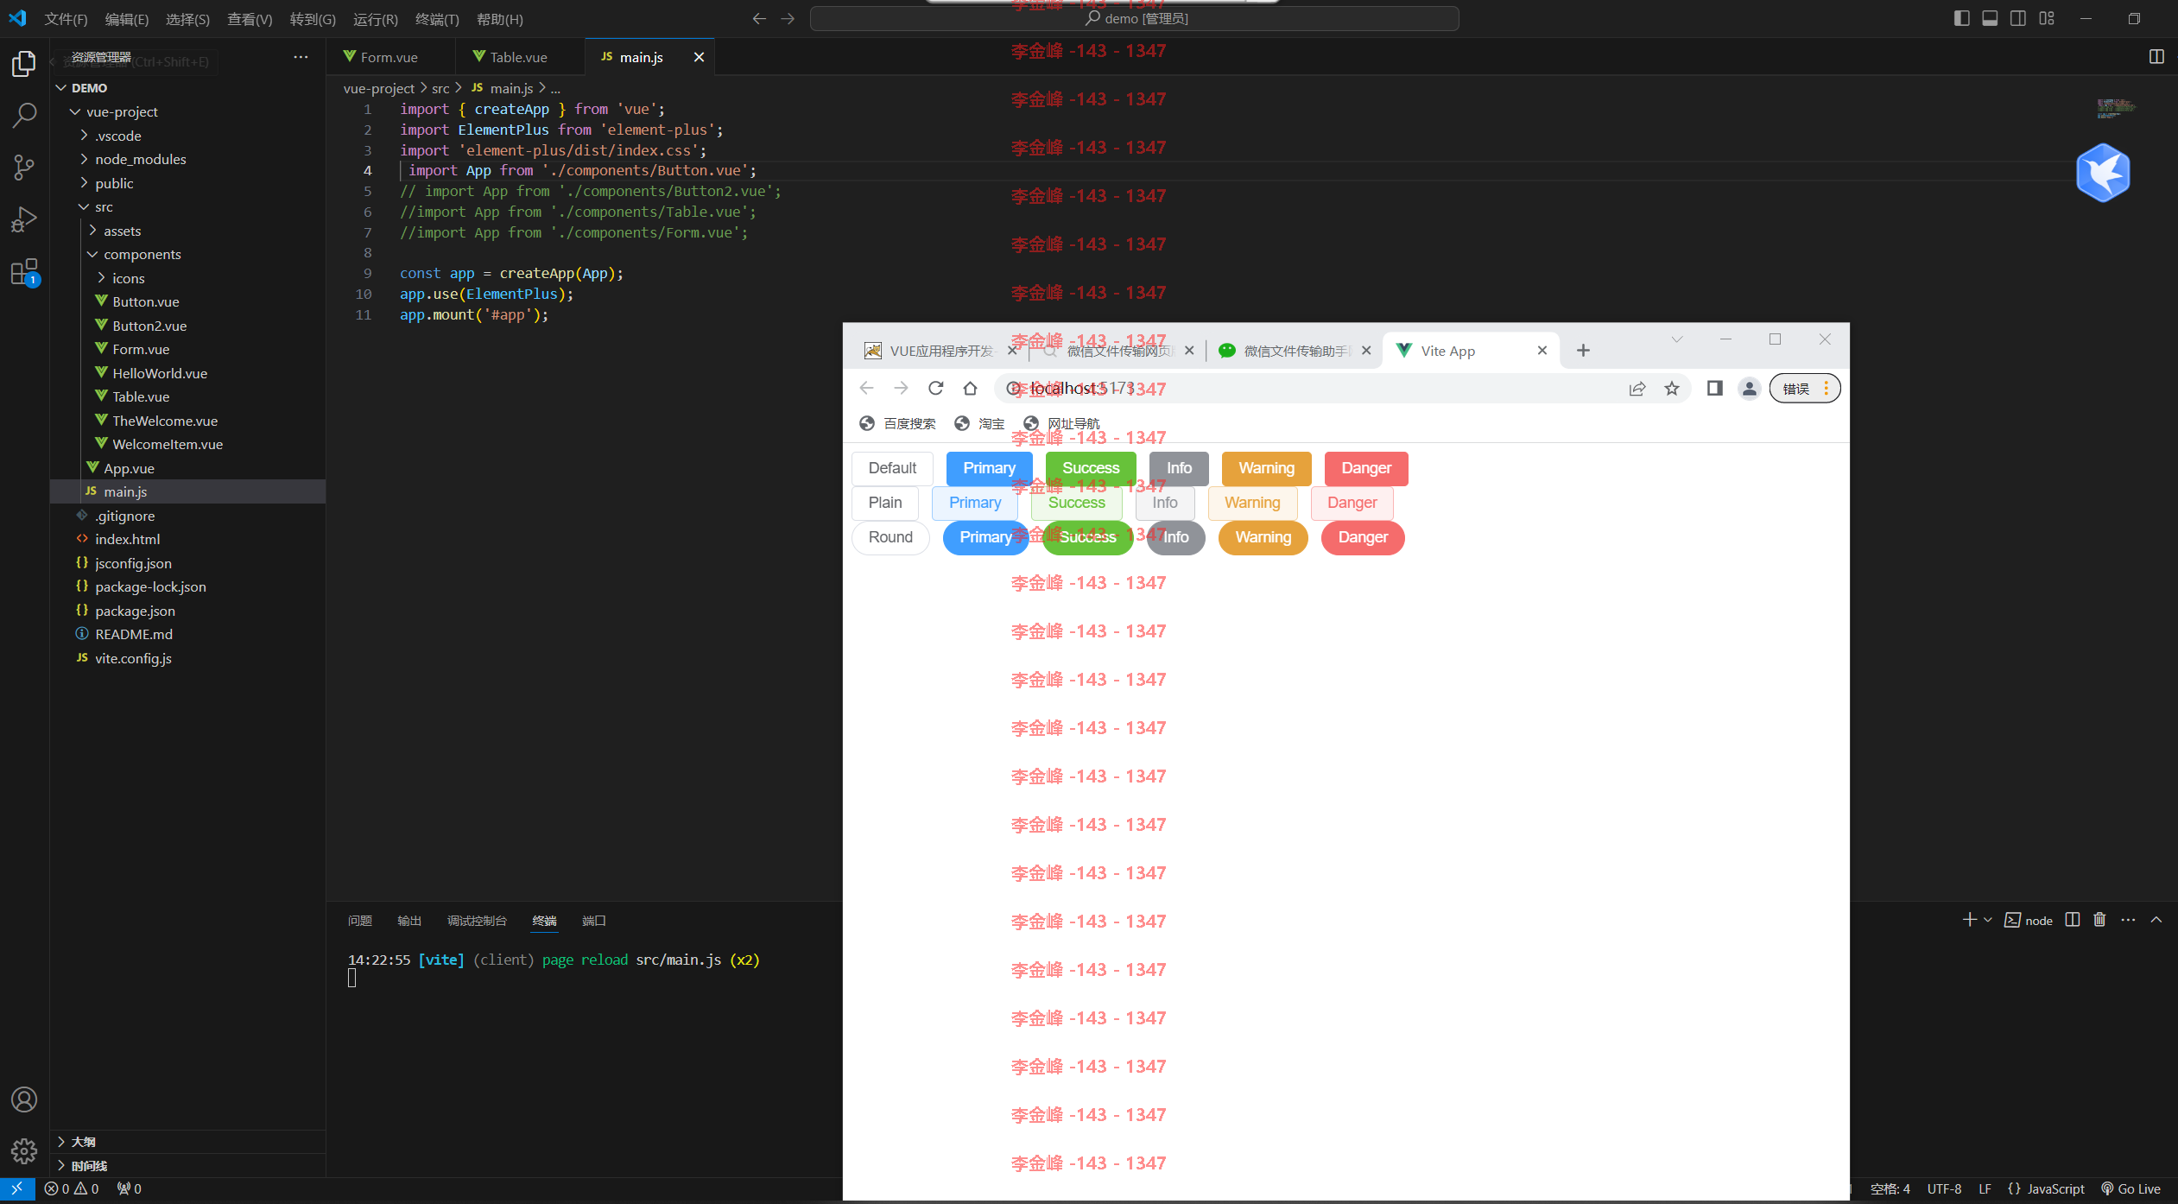Kill terminal with trash icon
This screenshot has height=1204, width=2178.
tap(2100, 920)
